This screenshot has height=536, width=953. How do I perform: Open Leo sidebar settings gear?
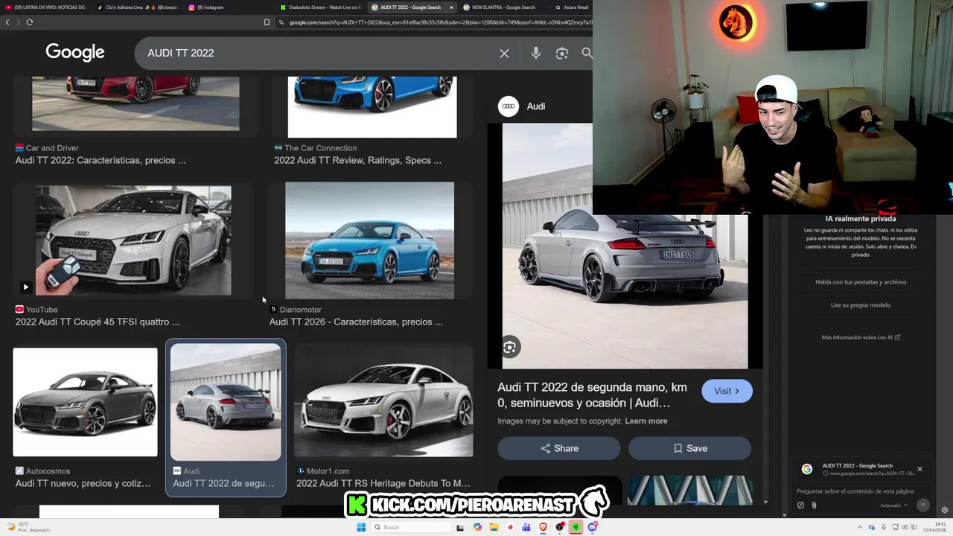tap(945, 510)
